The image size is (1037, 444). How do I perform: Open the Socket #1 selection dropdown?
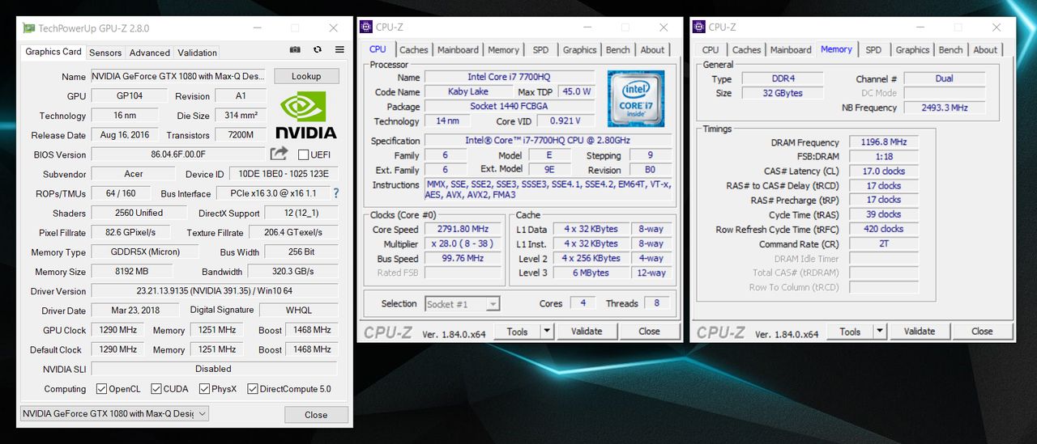click(463, 304)
